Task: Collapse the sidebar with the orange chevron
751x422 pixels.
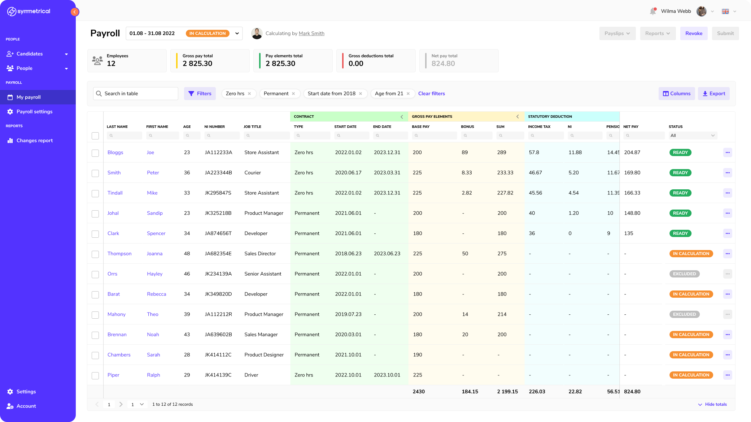Action: (x=75, y=12)
